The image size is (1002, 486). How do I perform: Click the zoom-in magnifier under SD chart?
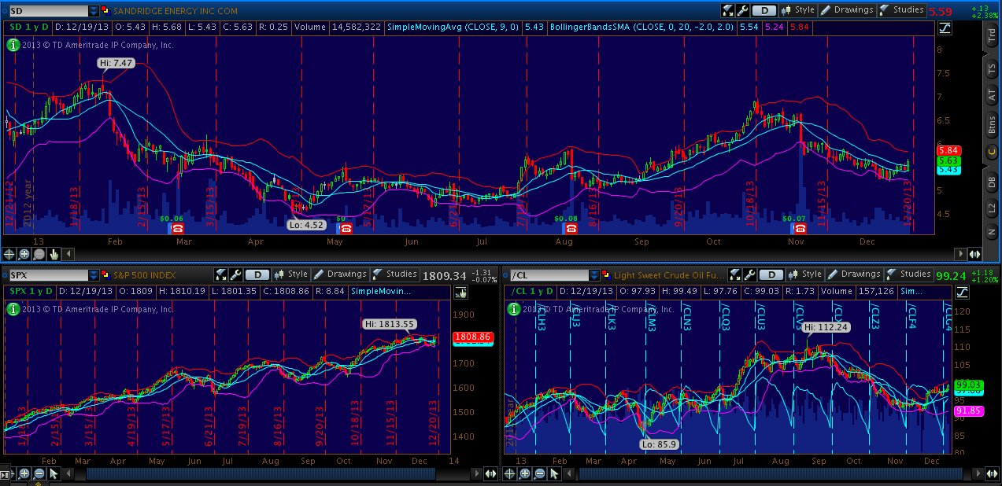[24, 254]
